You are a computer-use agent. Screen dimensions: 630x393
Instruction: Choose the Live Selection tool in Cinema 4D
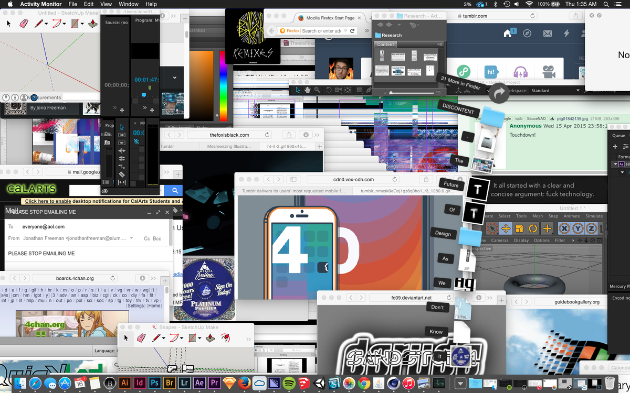point(492,228)
